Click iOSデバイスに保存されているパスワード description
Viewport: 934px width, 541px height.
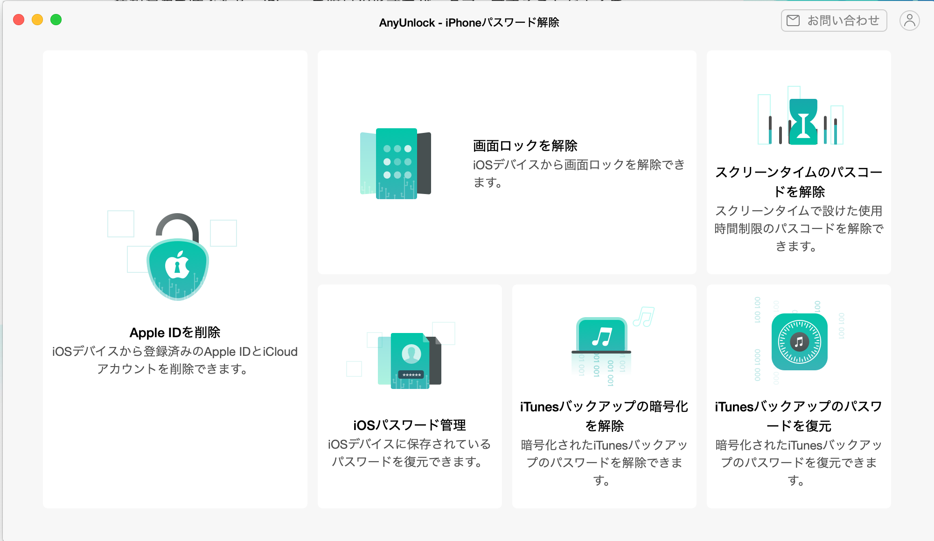pos(410,453)
